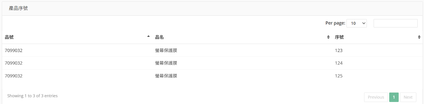Go to the Previous page

coord(376,97)
